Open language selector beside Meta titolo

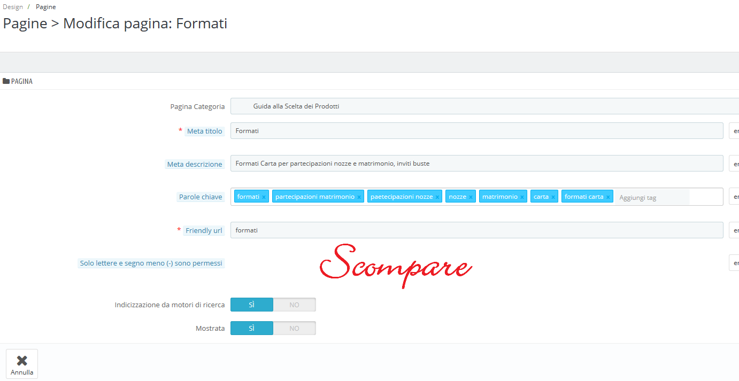tap(734, 131)
